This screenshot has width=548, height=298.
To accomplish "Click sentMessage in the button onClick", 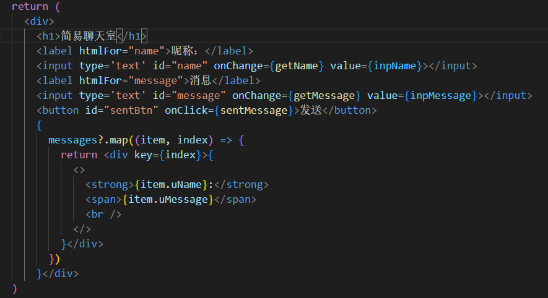I will pyautogui.click(x=254, y=111).
